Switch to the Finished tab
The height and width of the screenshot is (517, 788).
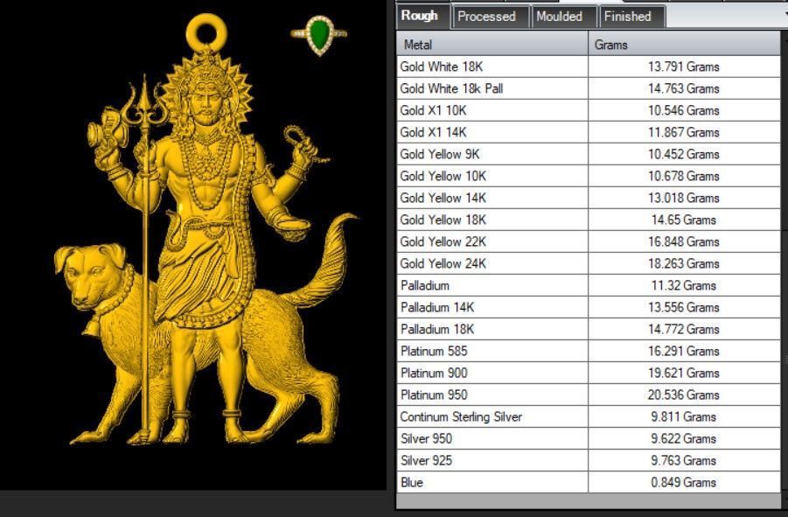pos(631,17)
